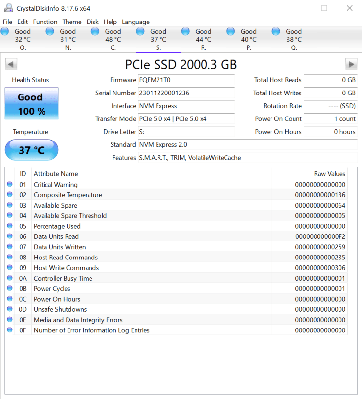362x399 pixels.
Task: Click the Firmware field EQFM21T0
Action: pos(186,80)
